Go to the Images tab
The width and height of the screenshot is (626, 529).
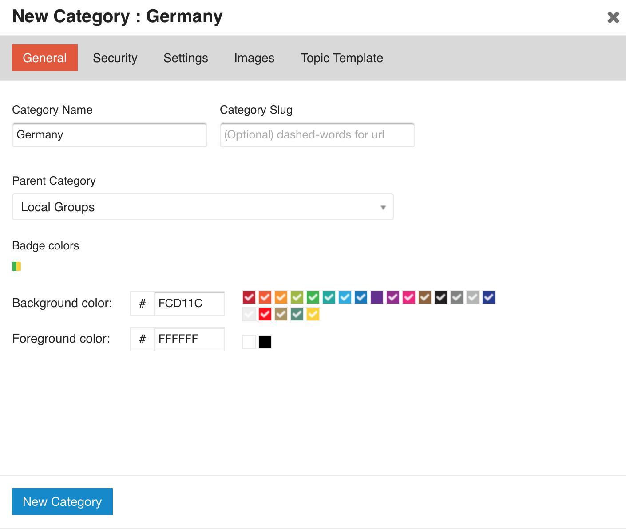point(254,58)
